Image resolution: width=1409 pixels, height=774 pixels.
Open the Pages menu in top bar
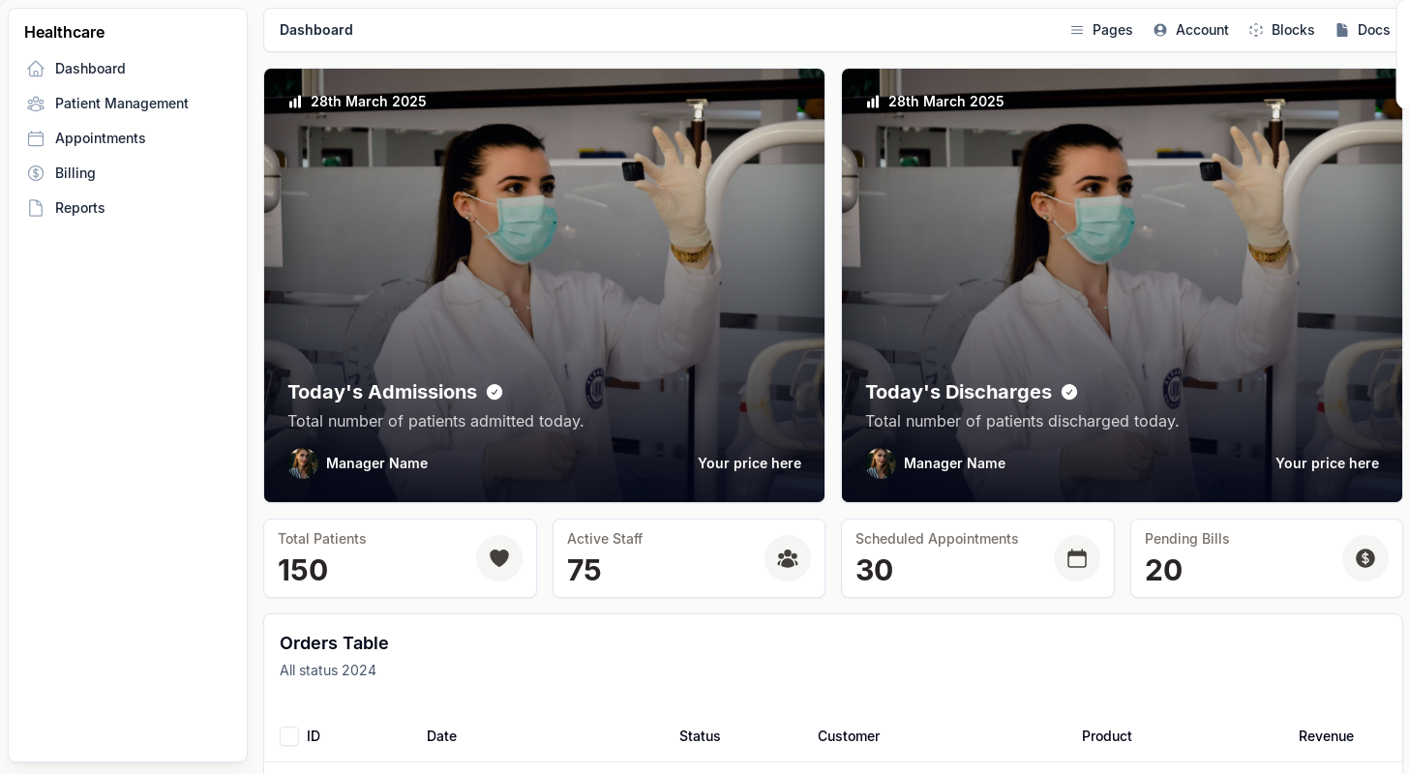coord(1101,30)
